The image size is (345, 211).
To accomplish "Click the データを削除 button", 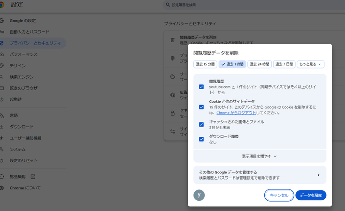I will click(x=311, y=195).
